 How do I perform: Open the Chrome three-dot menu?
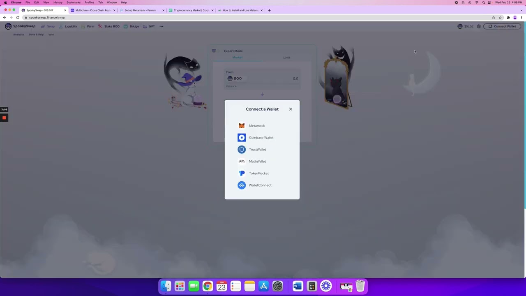pos(521,18)
